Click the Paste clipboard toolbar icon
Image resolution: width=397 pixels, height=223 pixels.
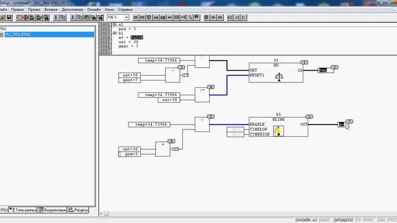point(87,17)
